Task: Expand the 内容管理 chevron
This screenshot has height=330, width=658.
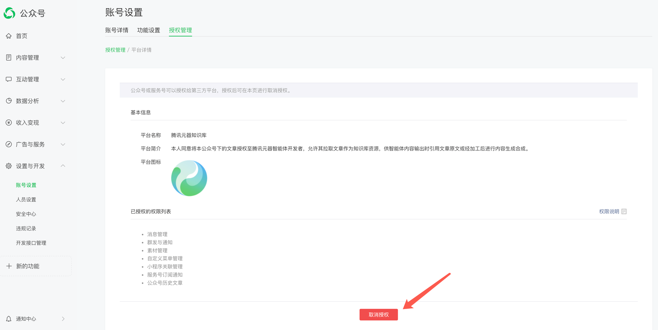Action: [63, 58]
